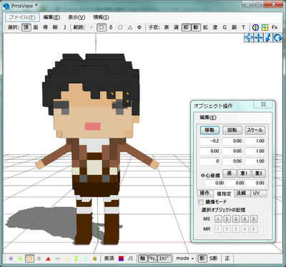Select the circle range selection tool
This screenshot has height=267, width=286.
[120, 27]
